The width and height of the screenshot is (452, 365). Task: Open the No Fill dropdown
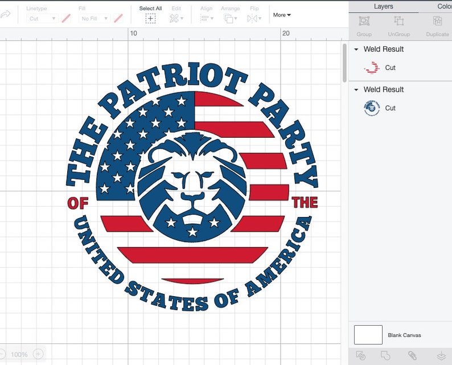point(94,19)
